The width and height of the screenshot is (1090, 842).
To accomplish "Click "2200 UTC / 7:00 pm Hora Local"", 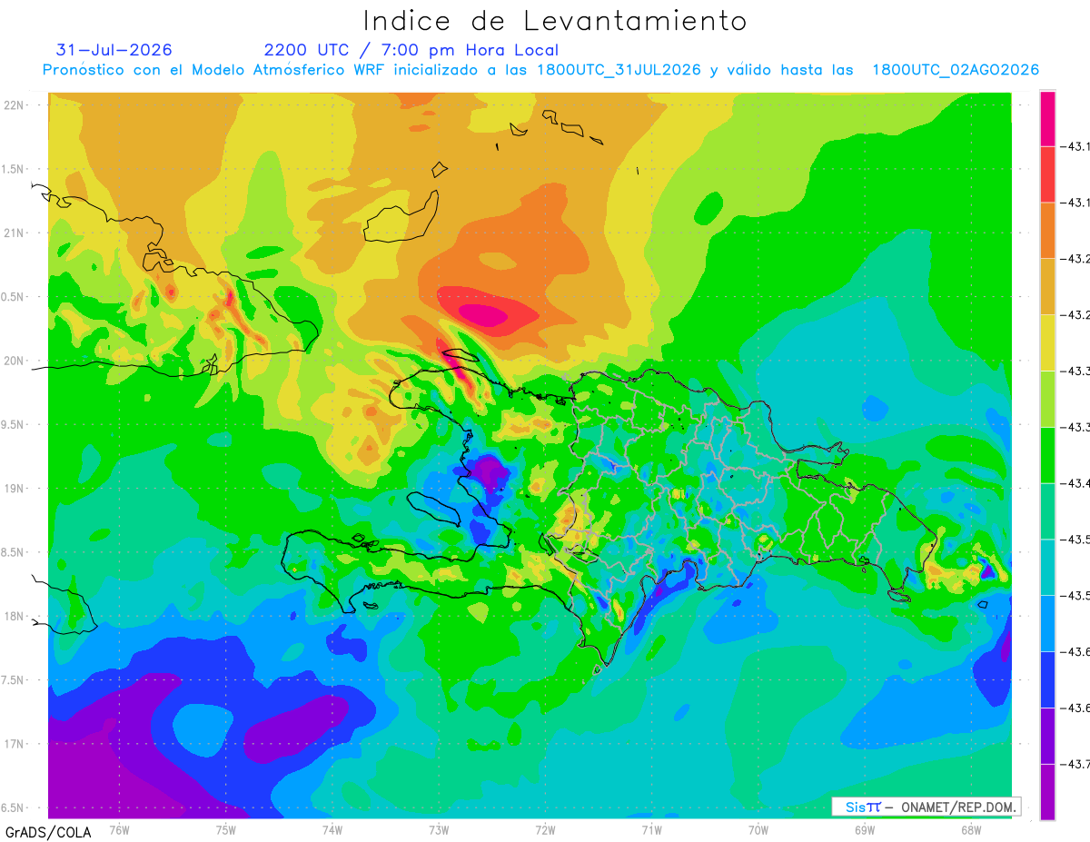I will point(411,50).
